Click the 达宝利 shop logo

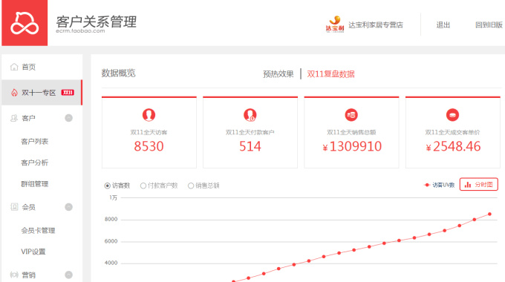click(x=335, y=24)
